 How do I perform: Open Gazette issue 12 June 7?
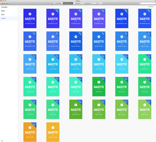coord(76,86)
